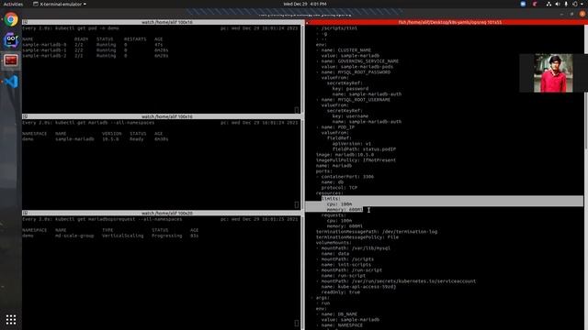Open the network status tray icon

pyautogui.click(x=548, y=4)
